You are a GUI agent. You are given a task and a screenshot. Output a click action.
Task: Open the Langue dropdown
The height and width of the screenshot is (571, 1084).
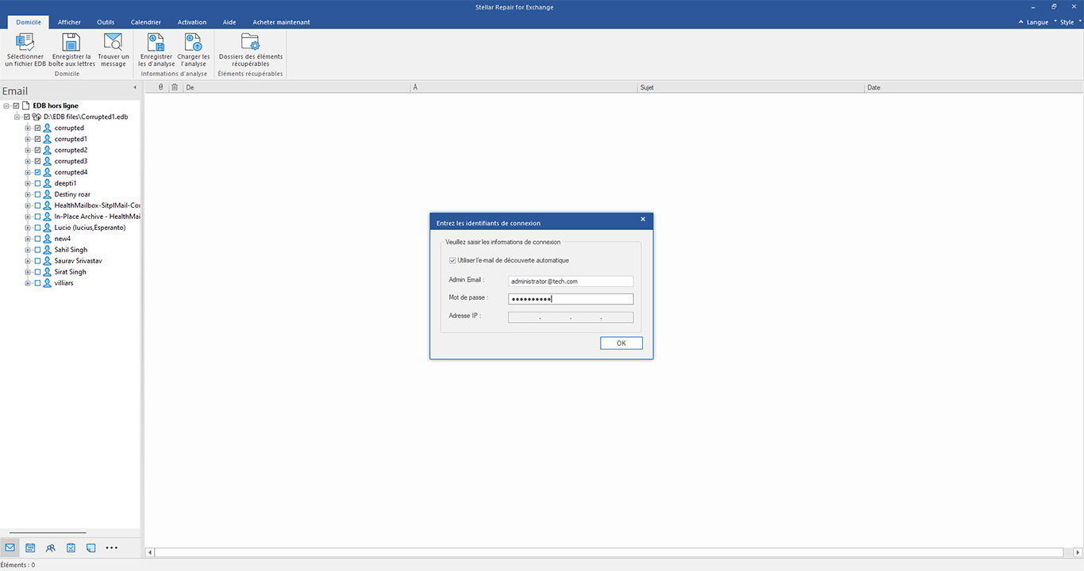pos(1037,22)
